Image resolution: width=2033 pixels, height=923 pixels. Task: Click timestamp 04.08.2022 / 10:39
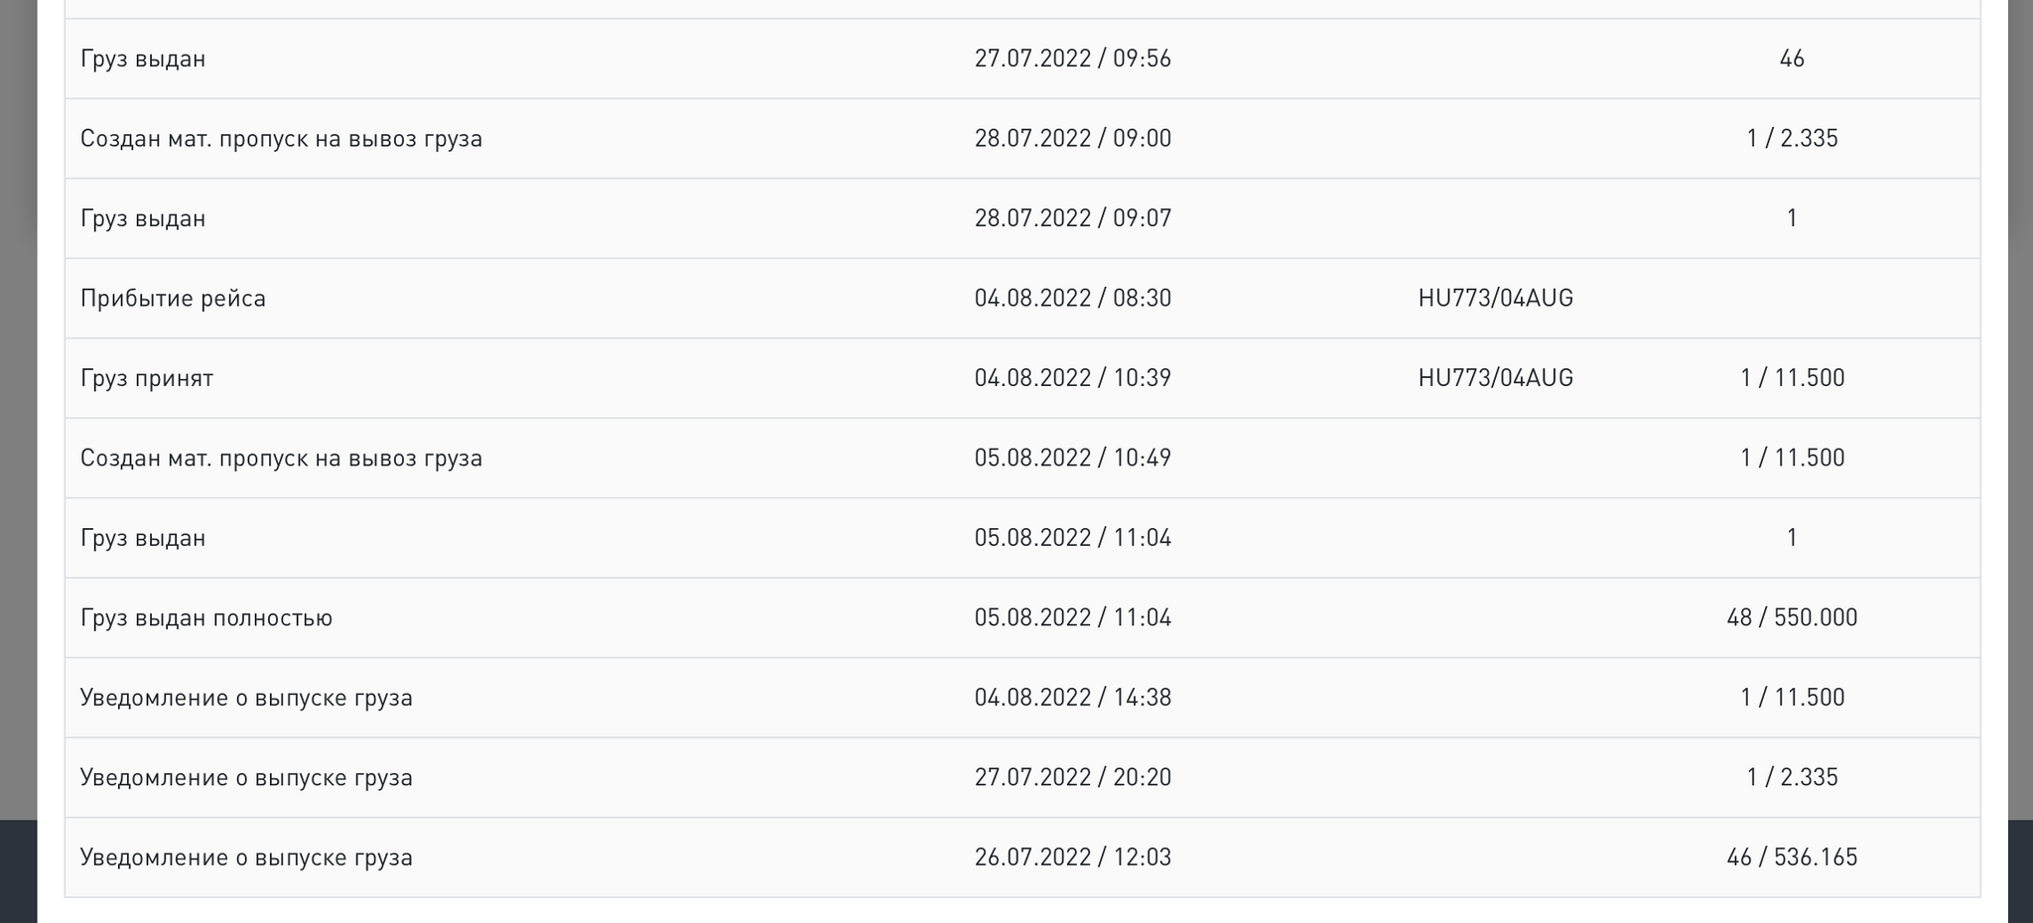click(1072, 378)
